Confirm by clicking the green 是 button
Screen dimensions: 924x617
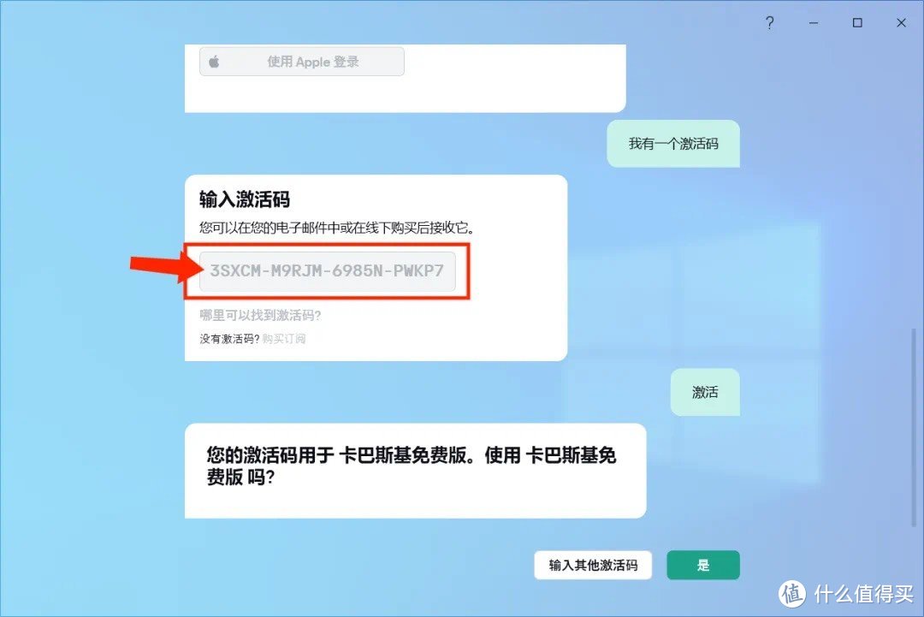click(703, 566)
